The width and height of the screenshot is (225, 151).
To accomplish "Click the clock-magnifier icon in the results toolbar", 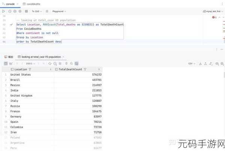I will click(x=55, y=63).
